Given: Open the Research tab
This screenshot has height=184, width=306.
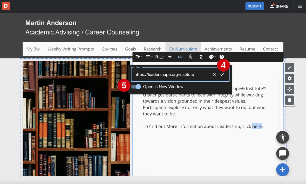Looking at the screenshot, I should tap(153, 49).
